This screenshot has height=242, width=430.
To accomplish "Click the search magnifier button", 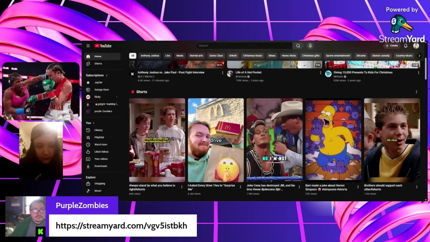I will 298,46.
